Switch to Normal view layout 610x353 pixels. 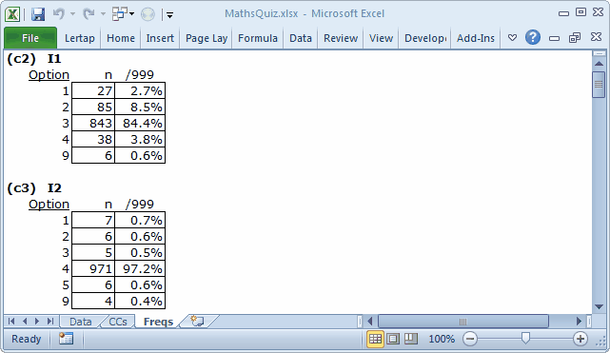pos(375,339)
